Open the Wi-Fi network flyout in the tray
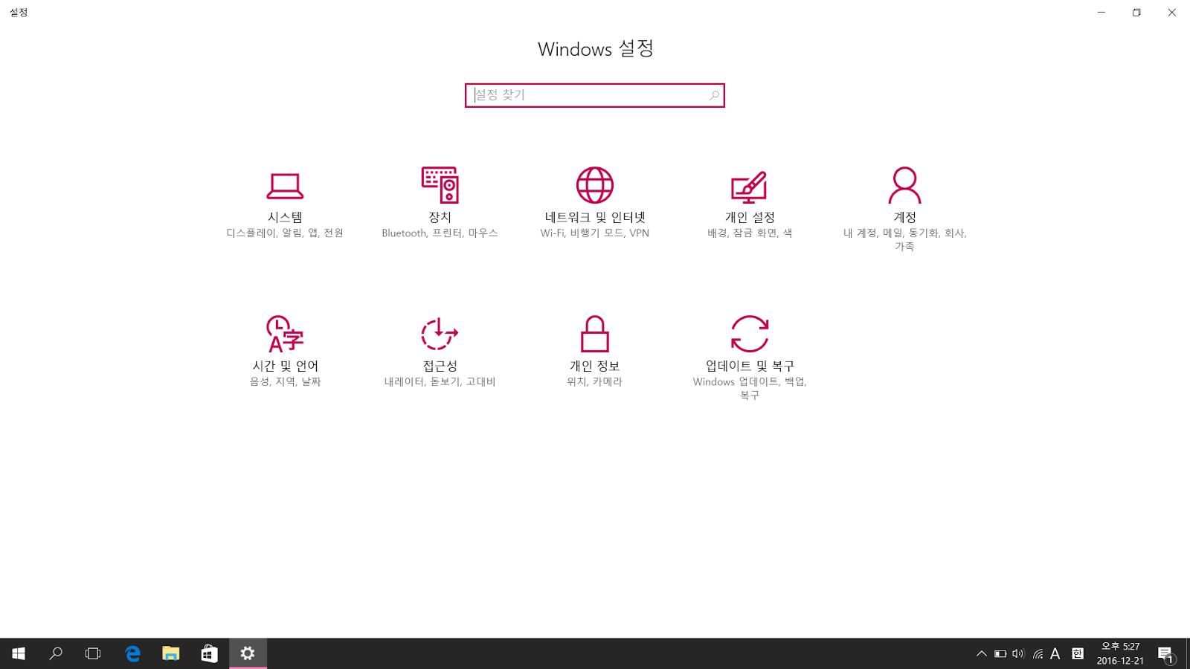The width and height of the screenshot is (1190, 669). (1038, 654)
